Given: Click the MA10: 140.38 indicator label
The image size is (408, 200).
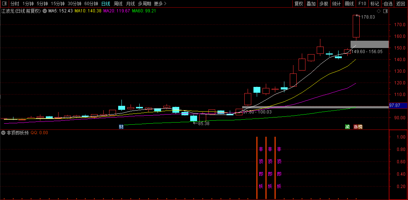Looking at the screenshot, I should pyautogui.click(x=88, y=11).
